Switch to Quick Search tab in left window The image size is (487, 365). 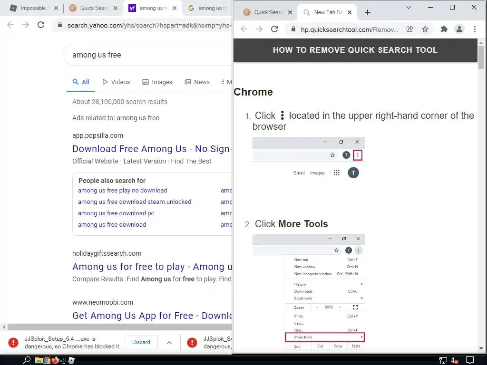(90, 8)
